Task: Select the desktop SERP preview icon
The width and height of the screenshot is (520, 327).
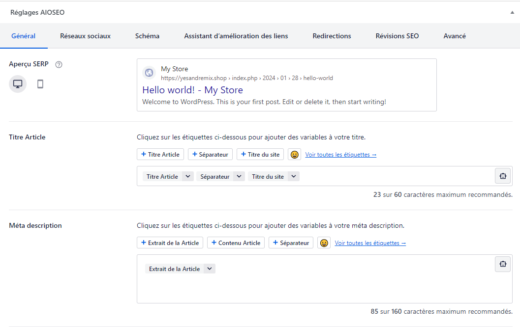Action: tap(17, 83)
